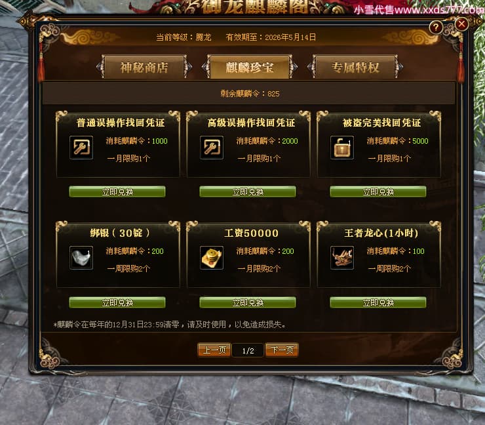
Task: Select the padlock icon for 被盗完美找回凭证
Action: [342, 148]
